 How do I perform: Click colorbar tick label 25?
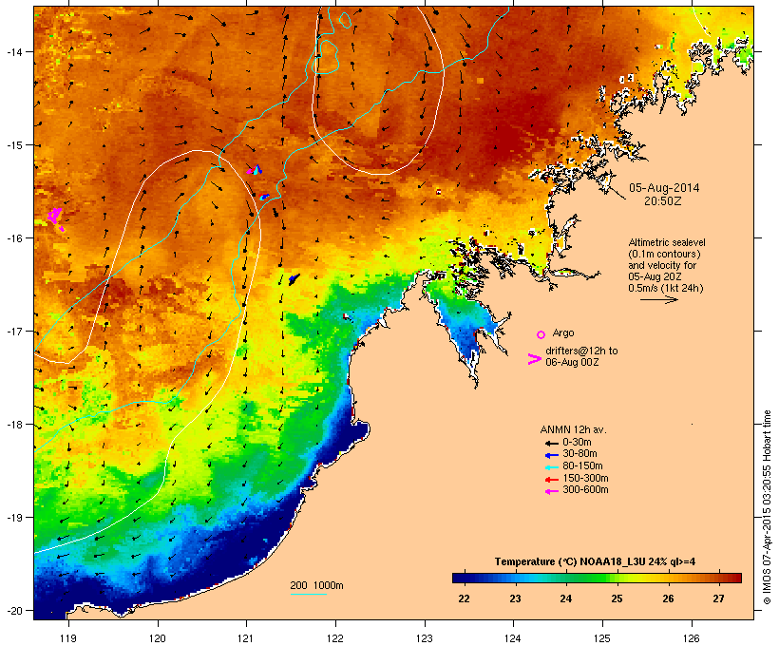[x=617, y=598]
